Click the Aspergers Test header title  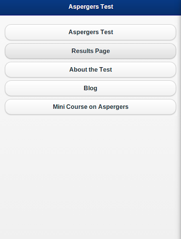point(91,7)
